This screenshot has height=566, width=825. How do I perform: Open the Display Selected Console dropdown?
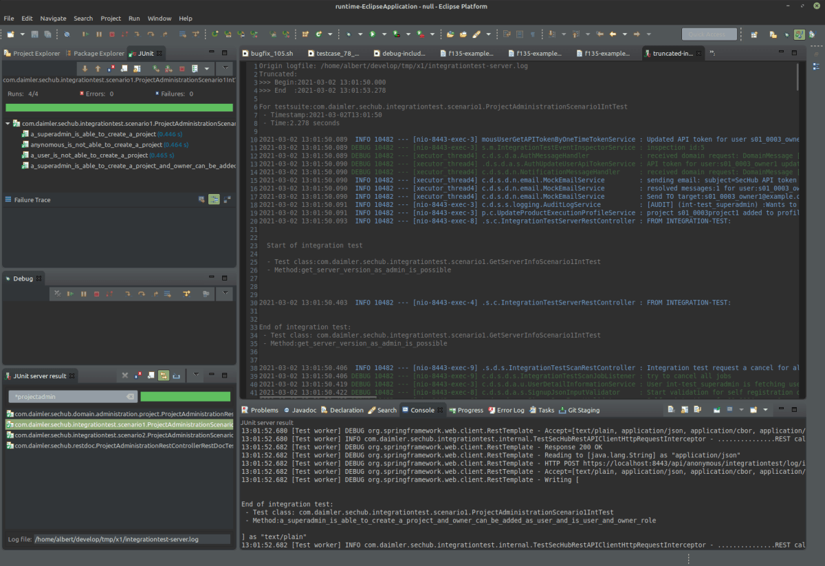tap(741, 409)
